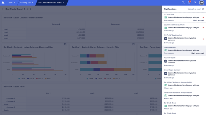Open the Sales Worksheet notification
The height and width of the screenshot is (115, 206).
184,51
